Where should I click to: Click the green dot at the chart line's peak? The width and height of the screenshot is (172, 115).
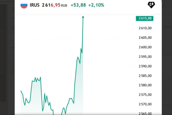click(83, 17)
